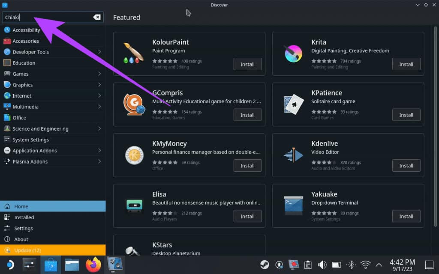This screenshot has height=274, width=439.
Task: Click the KMyMoney coin icon
Action: [x=134, y=155]
